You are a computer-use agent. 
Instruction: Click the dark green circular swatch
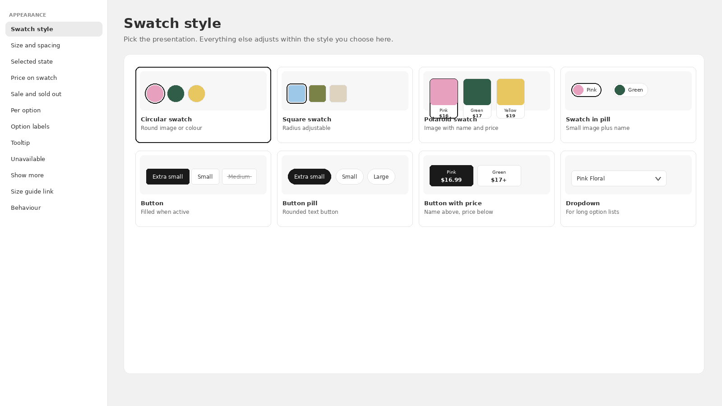point(176,94)
